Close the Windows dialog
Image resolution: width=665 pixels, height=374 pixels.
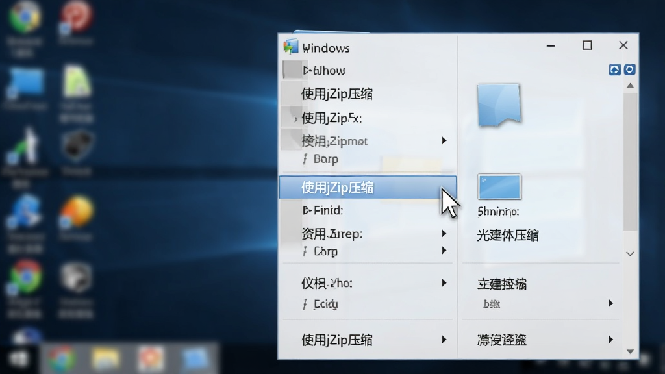point(623,45)
